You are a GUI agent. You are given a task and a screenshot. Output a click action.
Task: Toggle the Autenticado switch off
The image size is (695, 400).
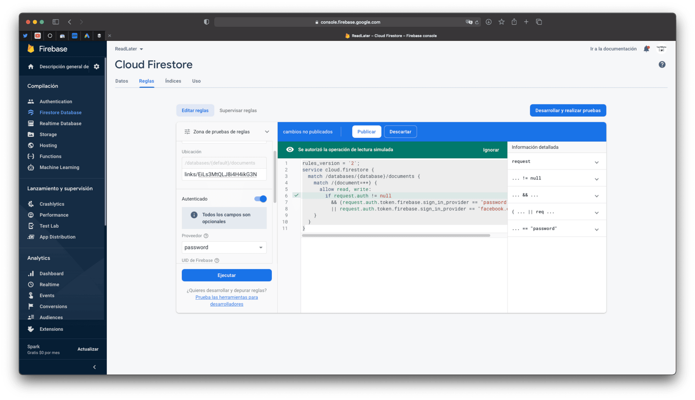[260, 199]
